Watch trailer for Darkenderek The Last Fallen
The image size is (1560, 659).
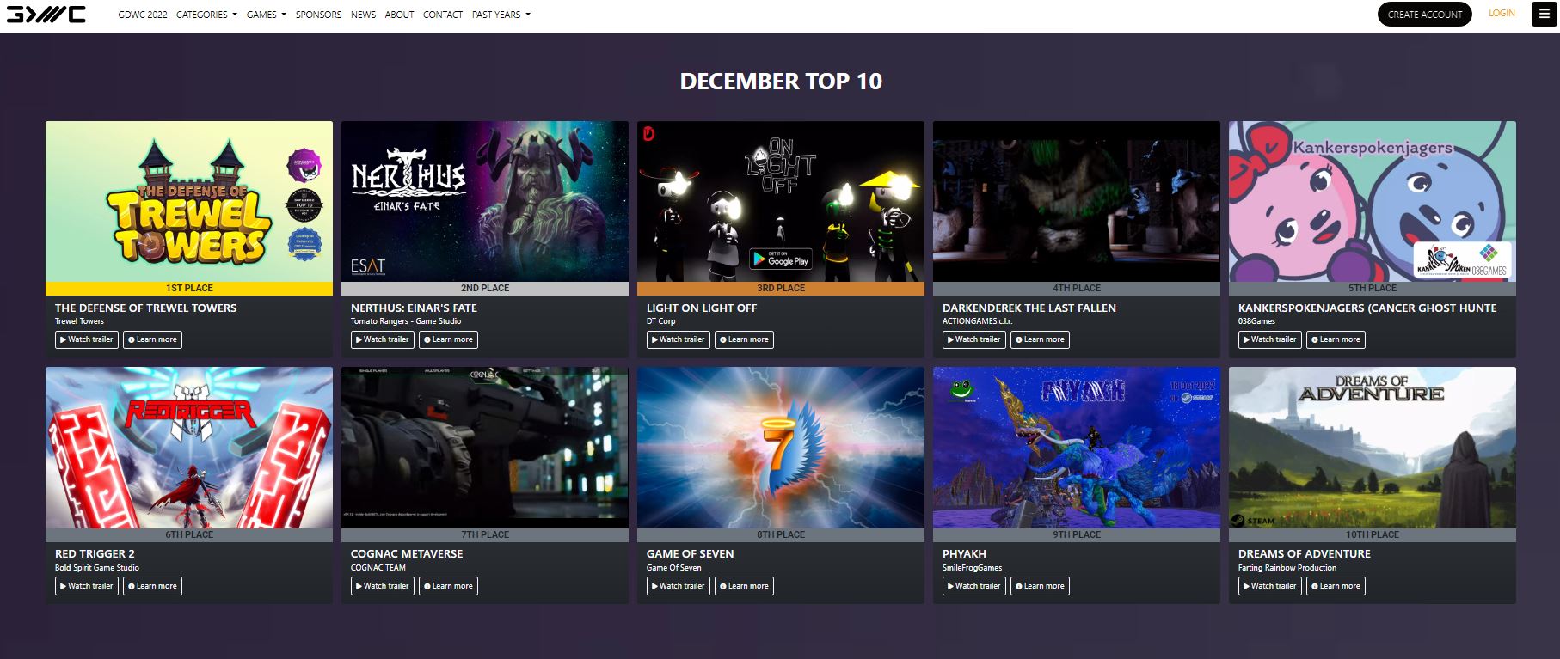[973, 339]
